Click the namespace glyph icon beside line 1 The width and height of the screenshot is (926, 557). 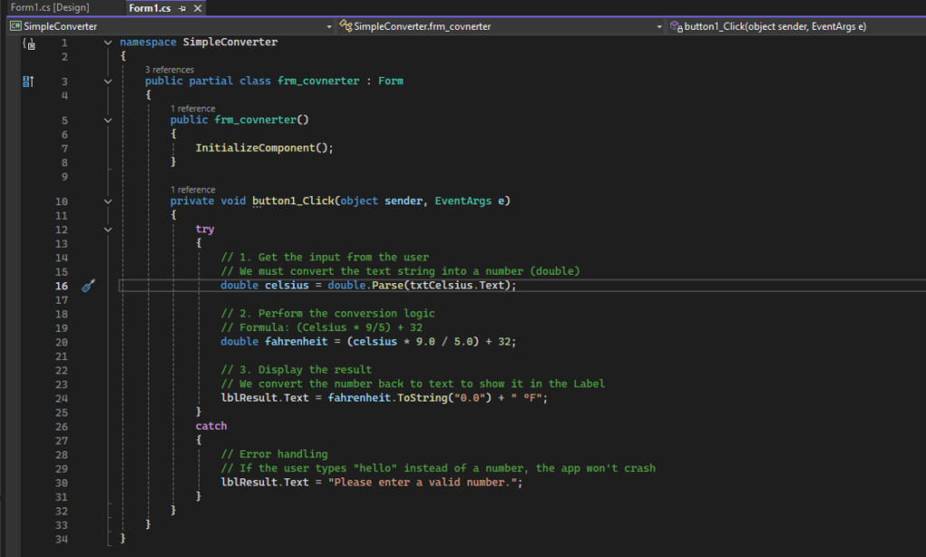click(28, 43)
